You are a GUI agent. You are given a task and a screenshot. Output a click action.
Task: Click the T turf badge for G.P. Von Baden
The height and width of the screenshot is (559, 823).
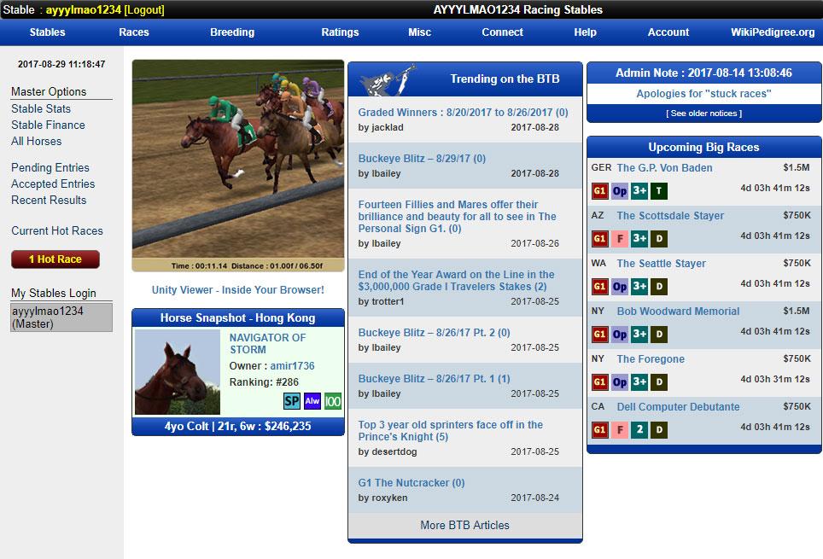659,191
